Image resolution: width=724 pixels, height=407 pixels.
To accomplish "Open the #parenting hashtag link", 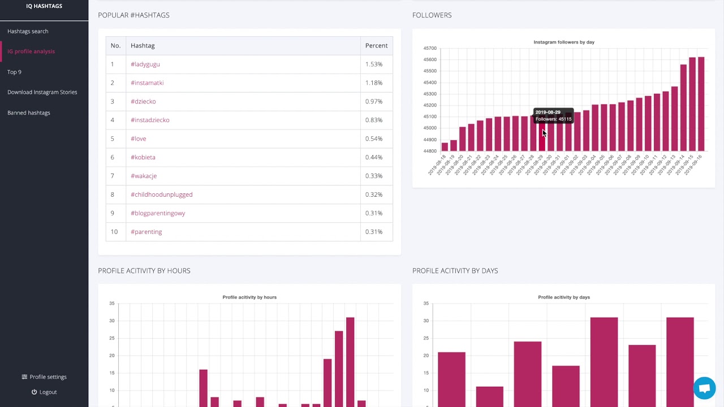I will tap(146, 232).
